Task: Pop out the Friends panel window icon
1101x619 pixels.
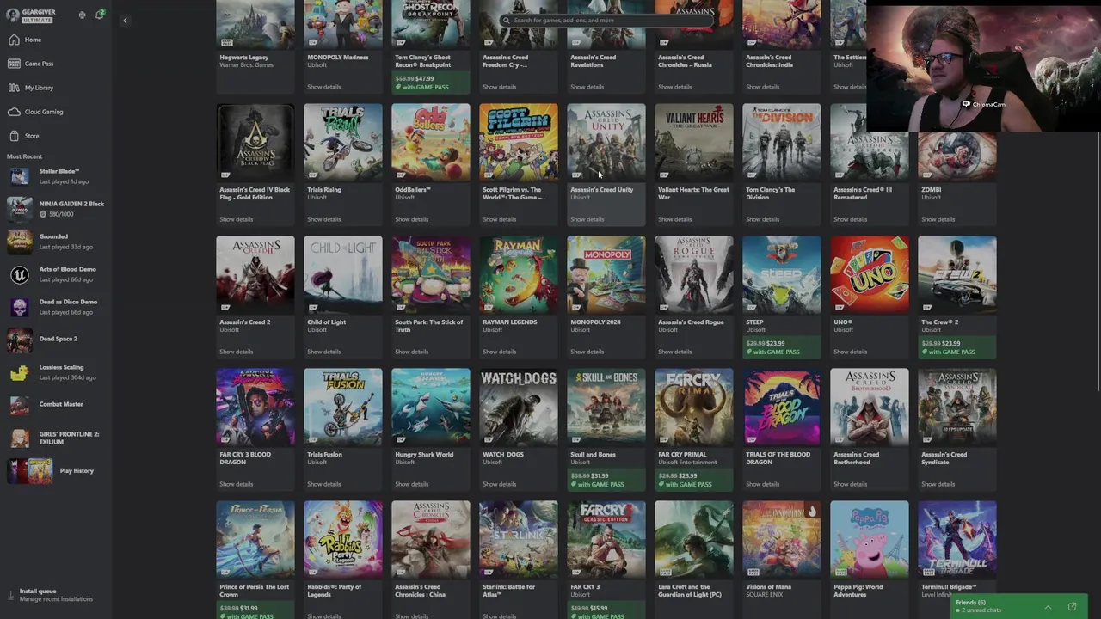Action: click(x=1072, y=607)
